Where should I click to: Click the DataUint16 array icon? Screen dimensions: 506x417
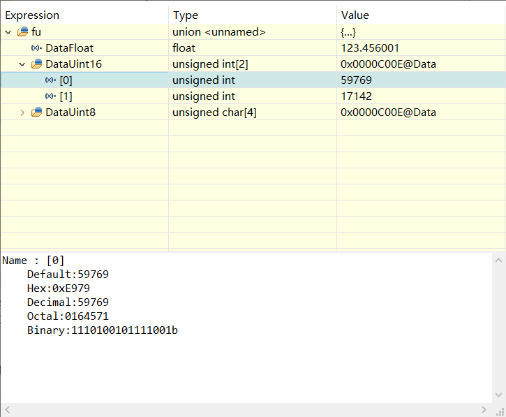pos(37,64)
